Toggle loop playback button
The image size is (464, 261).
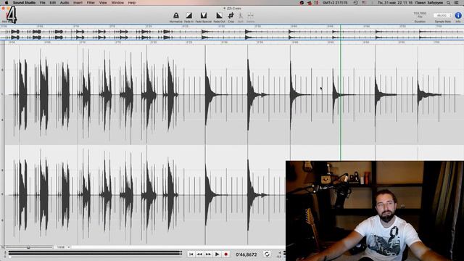tap(267, 254)
